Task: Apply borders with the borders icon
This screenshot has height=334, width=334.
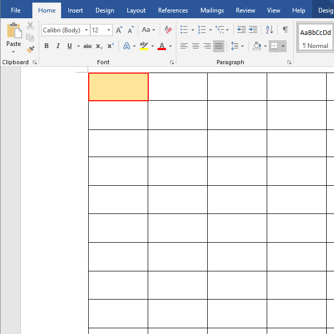Action: click(x=274, y=46)
